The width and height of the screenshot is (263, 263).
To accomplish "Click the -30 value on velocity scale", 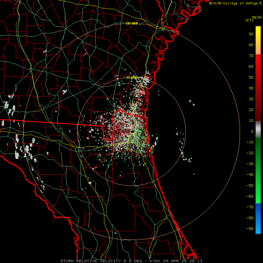I will click(x=250, y=164).
